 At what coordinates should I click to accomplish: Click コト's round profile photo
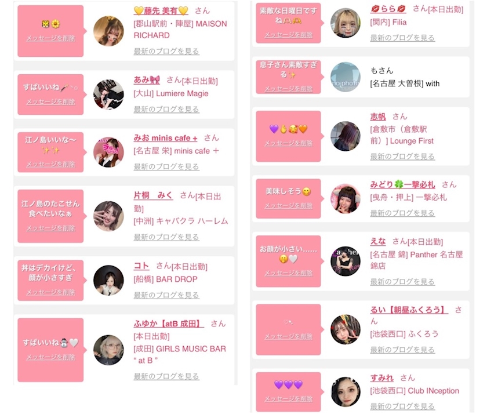[x=108, y=280]
